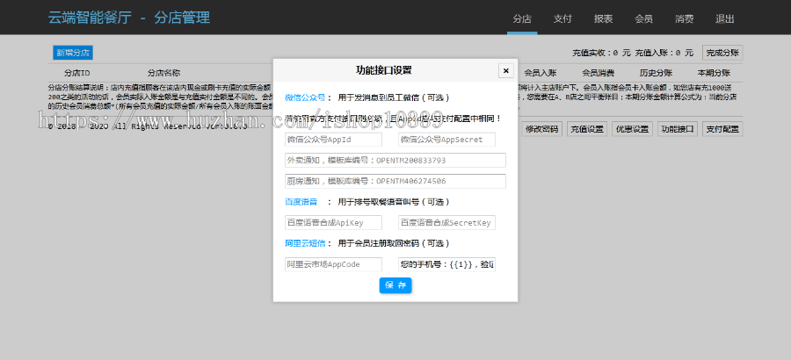This screenshot has height=360, width=791.
Task: Click the 充值设置 button
Action: pos(587,129)
